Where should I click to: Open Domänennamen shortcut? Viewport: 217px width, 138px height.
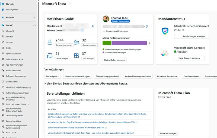[x=191, y=76]
